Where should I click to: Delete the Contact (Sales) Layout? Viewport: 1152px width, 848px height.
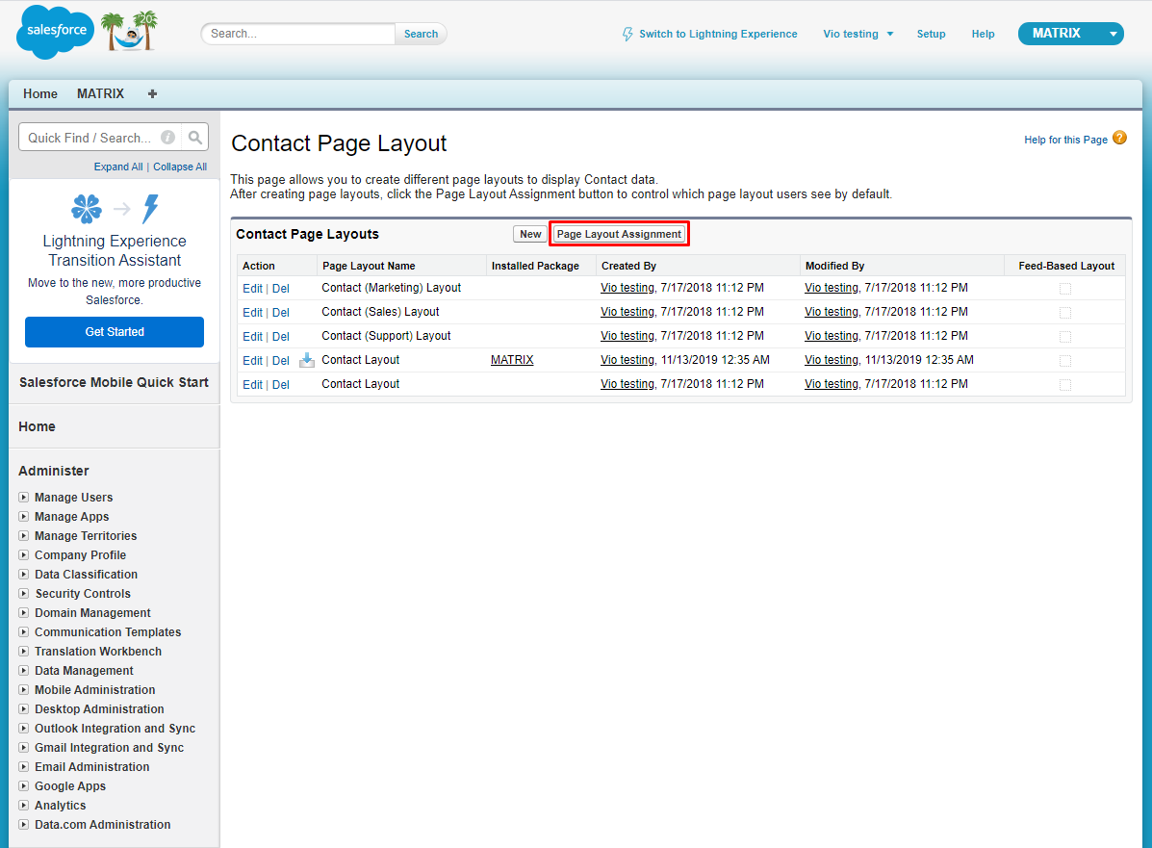tap(281, 312)
